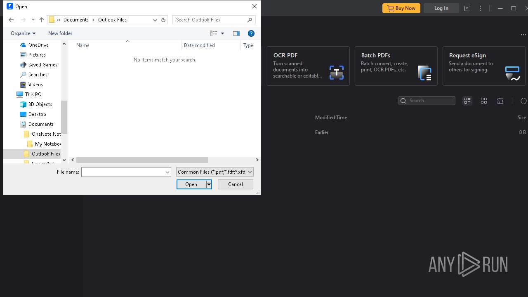Image resolution: width=528 pixels, height=297 pixels.
Task: Click Documents in the address path
Action: click(x=76, y=20)
